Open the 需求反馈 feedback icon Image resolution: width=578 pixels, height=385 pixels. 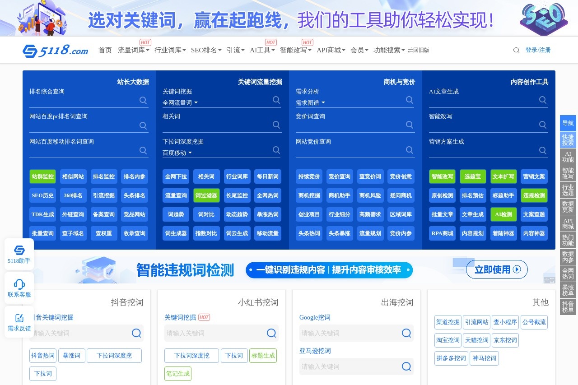19,318
